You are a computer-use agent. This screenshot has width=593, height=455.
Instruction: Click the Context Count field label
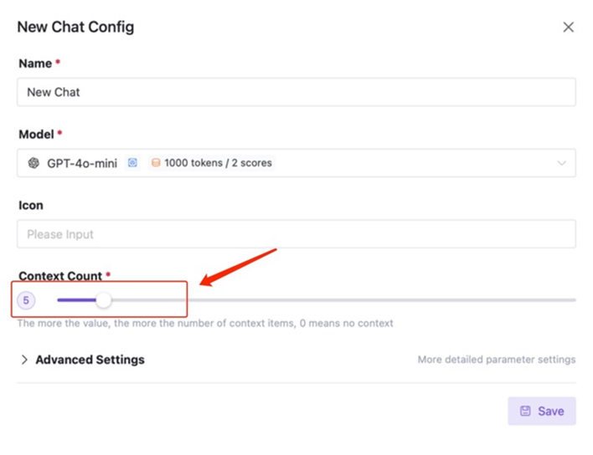(60, 276)
